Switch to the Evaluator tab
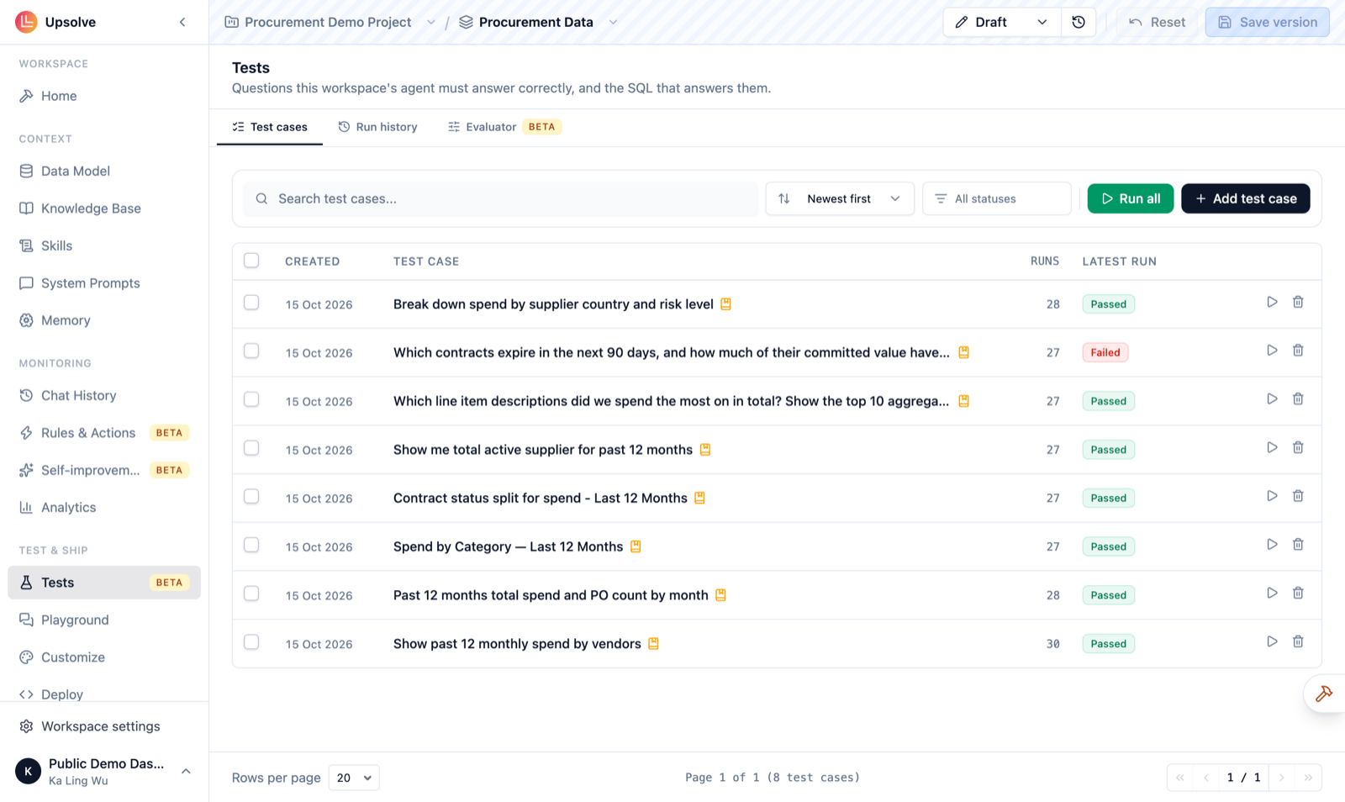 click(x=504, y=127)
